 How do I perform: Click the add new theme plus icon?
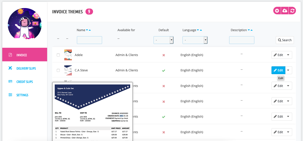point(277,11)
